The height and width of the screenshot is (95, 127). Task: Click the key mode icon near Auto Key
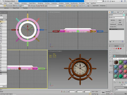103,92
